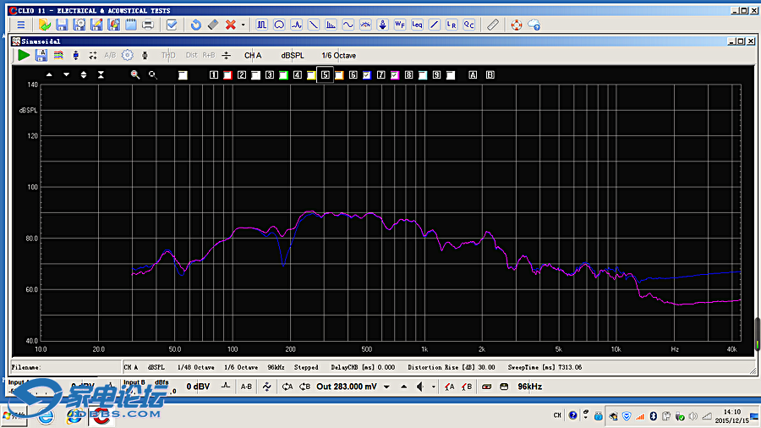Toggle overlay 6 blue curve checkbox
The image size is (761, 428).
pyautogui.click(x=366, y=75)
